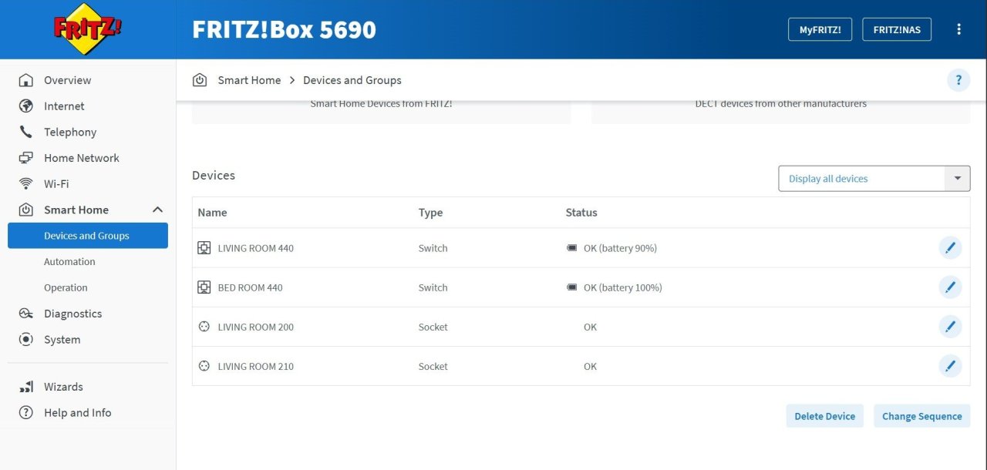Click the Internet globe icon
Screen dimensions: 987x470
(x=26, y=106)
